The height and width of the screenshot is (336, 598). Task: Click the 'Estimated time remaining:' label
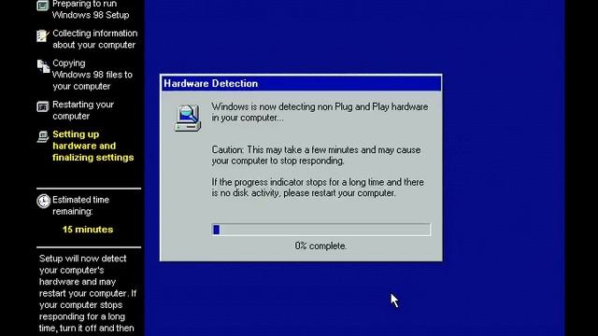click(80, 205)
